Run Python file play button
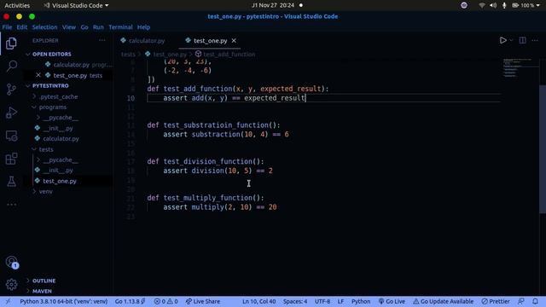The width and height of the screenshot is (546, 307). [502, 40]
